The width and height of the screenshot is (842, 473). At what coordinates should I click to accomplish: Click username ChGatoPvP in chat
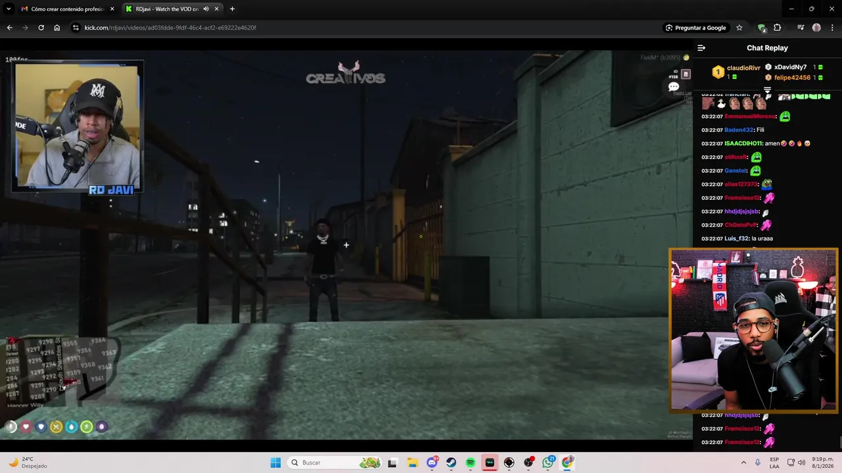pyautogui.click(x=741, y=225)
